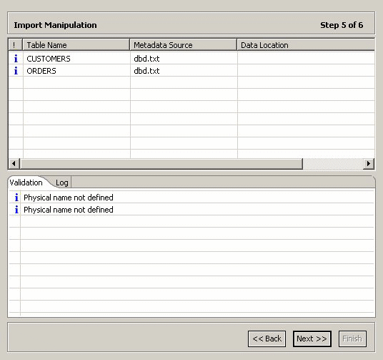Click the left arrow of the horizontal scrollbar
Screen dimensions: 383x360
click(14, 163)
